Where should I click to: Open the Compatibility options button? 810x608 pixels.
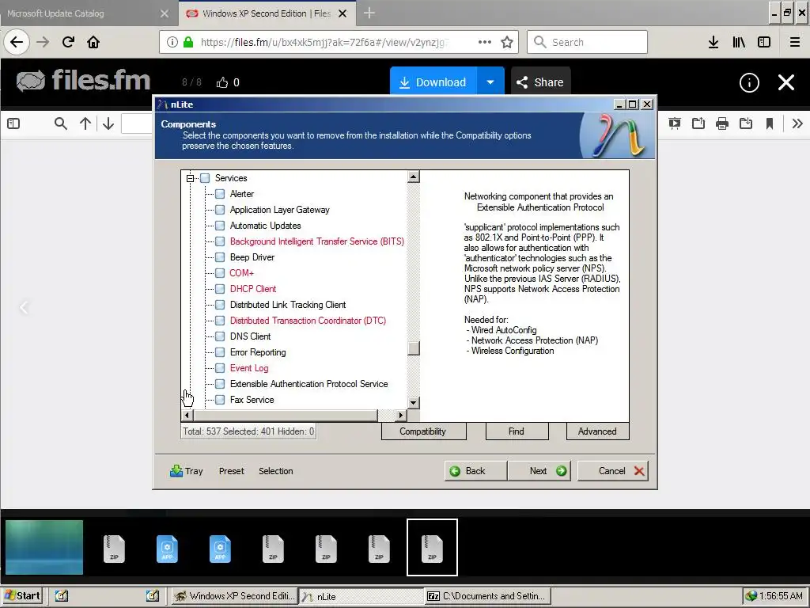[x=423, y=431]
